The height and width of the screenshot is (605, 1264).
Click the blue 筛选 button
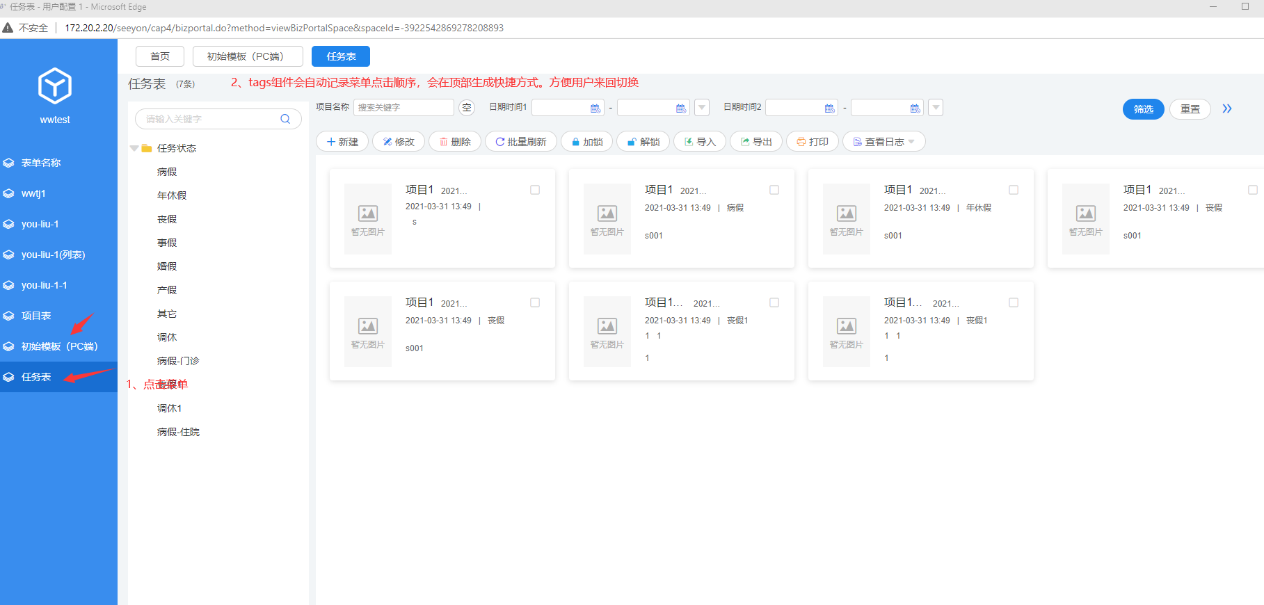click(x=1143, y=109)
